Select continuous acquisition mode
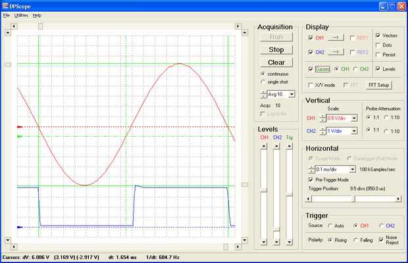This screenshot has width=408, height=263. tap(263, 74)
